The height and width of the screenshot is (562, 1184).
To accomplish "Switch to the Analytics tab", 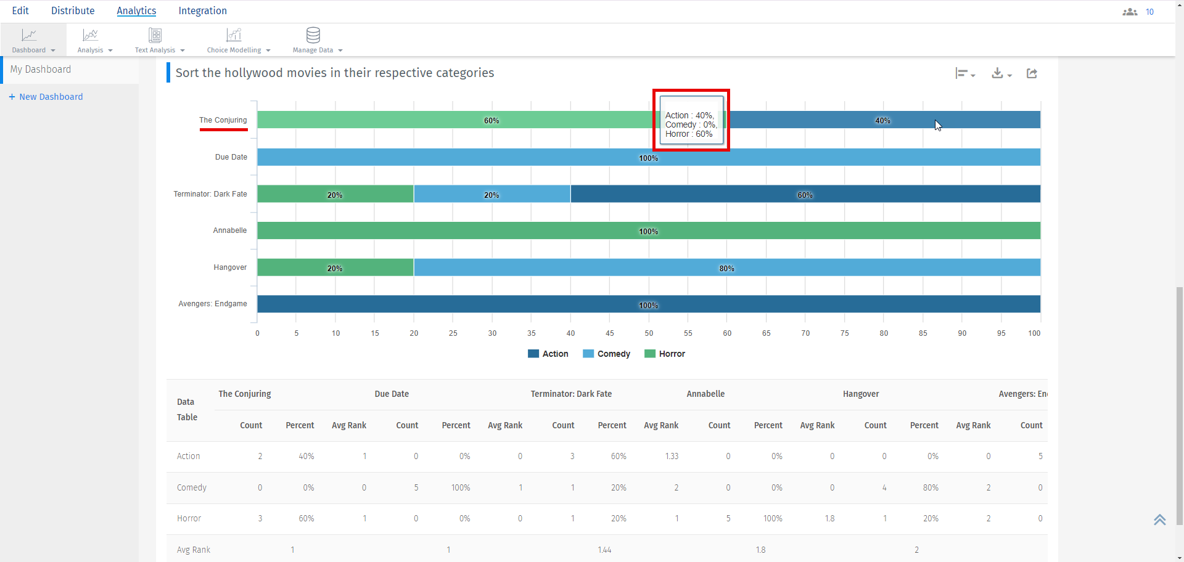I will coord(136,11).
